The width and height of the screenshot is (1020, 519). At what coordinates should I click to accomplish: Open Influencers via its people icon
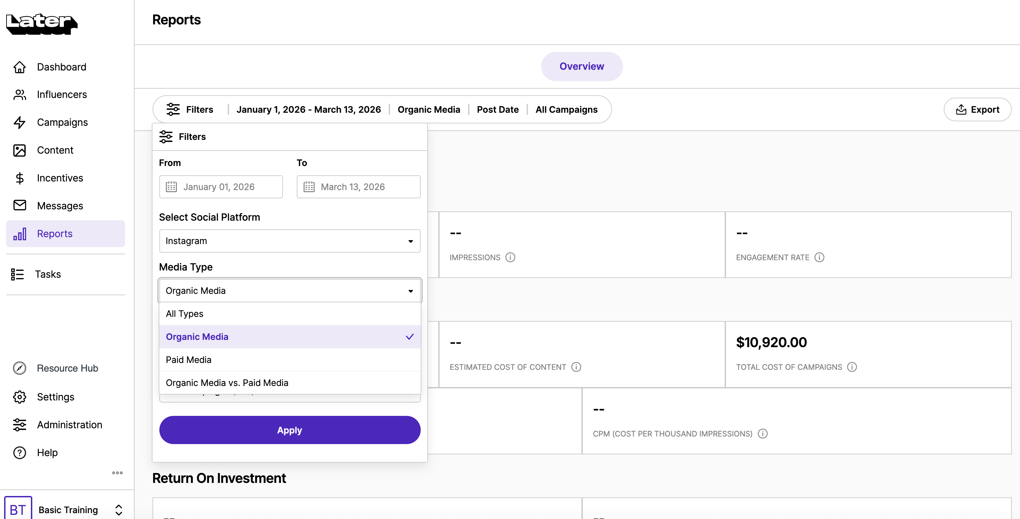point(19,95)
